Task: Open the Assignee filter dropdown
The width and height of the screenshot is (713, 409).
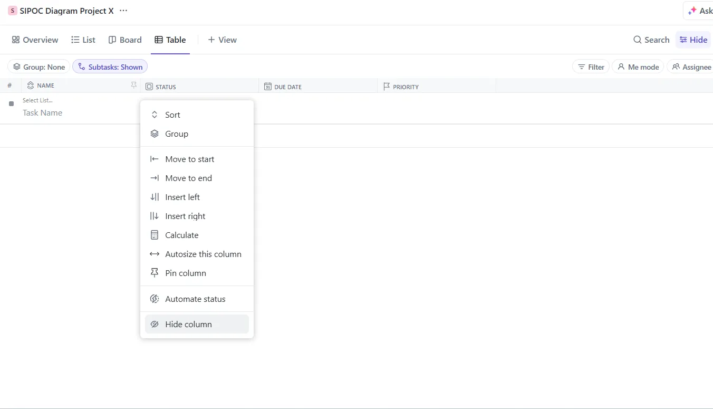Action: point(691,66)
